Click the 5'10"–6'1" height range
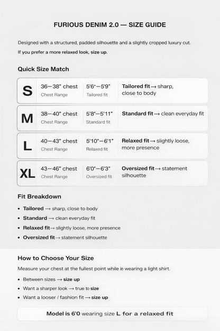 coord(100,141)
